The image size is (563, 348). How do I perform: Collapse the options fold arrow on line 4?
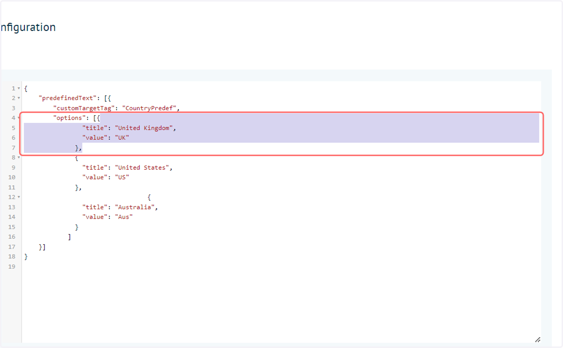point(19,118)
